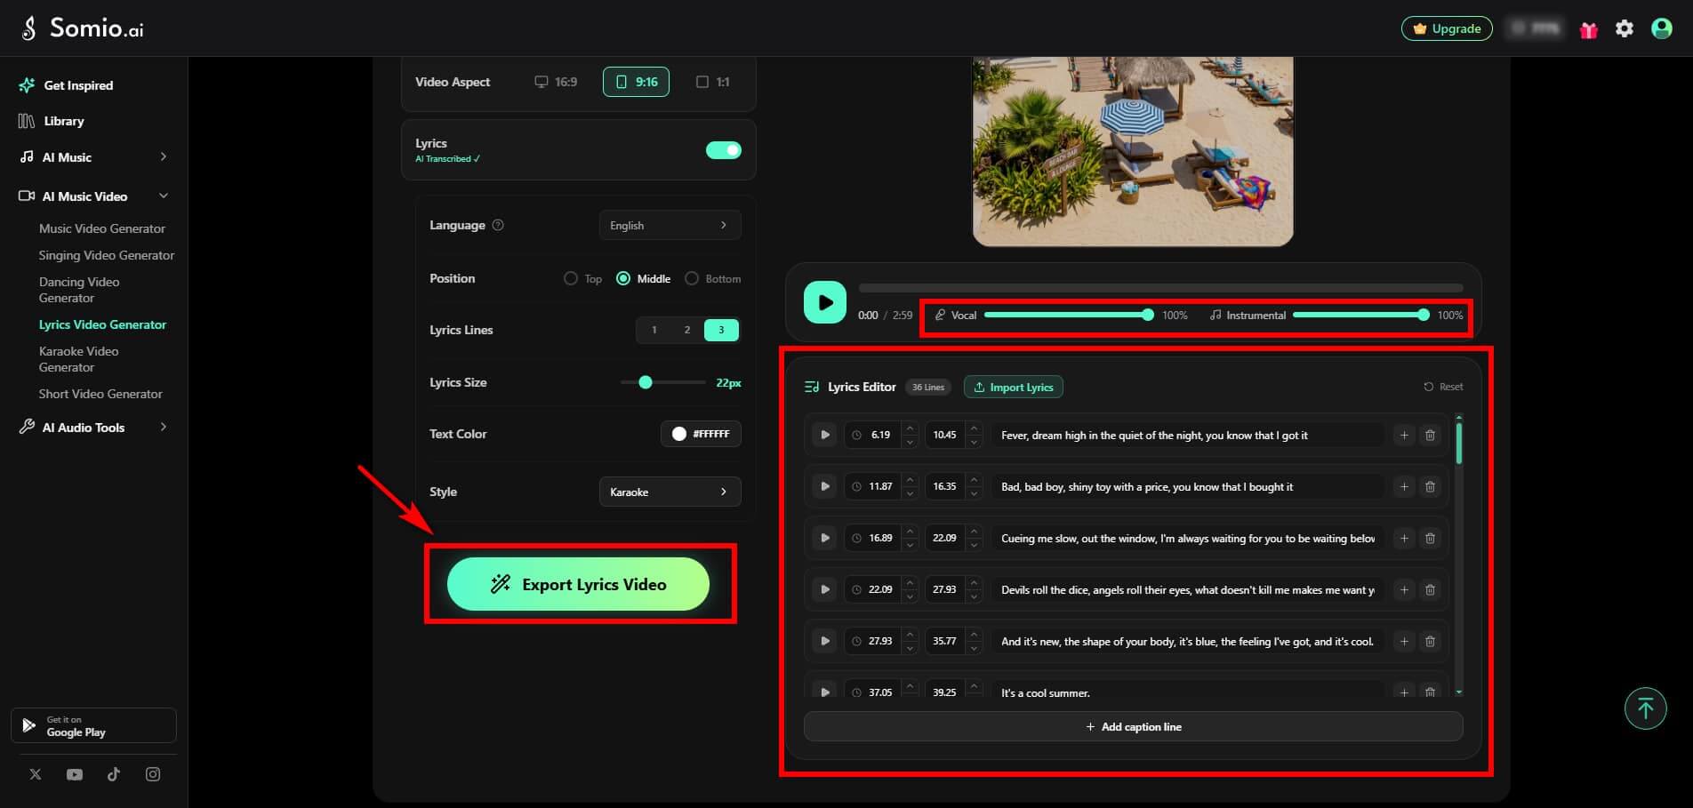Open Somio's TikTok social link

[114, 774]
